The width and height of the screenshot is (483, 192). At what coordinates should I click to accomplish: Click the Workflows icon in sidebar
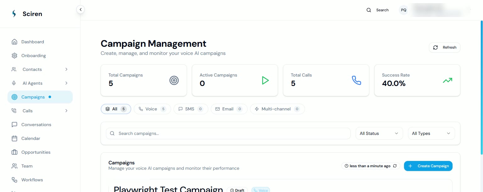(x=14, y=180)
